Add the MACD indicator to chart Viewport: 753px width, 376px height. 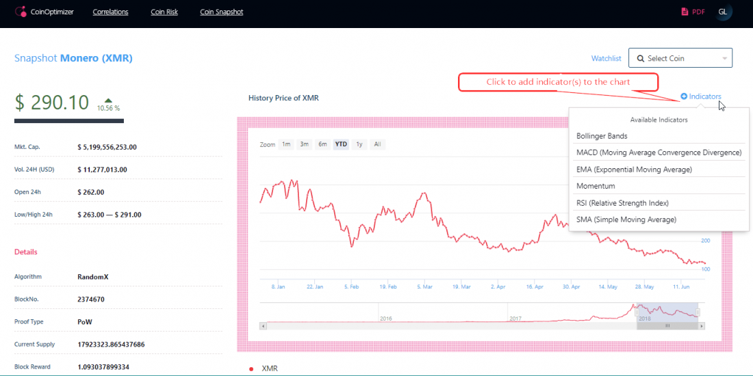[659, 152]
